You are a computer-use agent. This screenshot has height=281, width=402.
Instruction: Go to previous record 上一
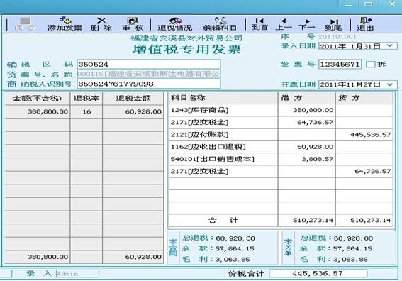[284, 24]
